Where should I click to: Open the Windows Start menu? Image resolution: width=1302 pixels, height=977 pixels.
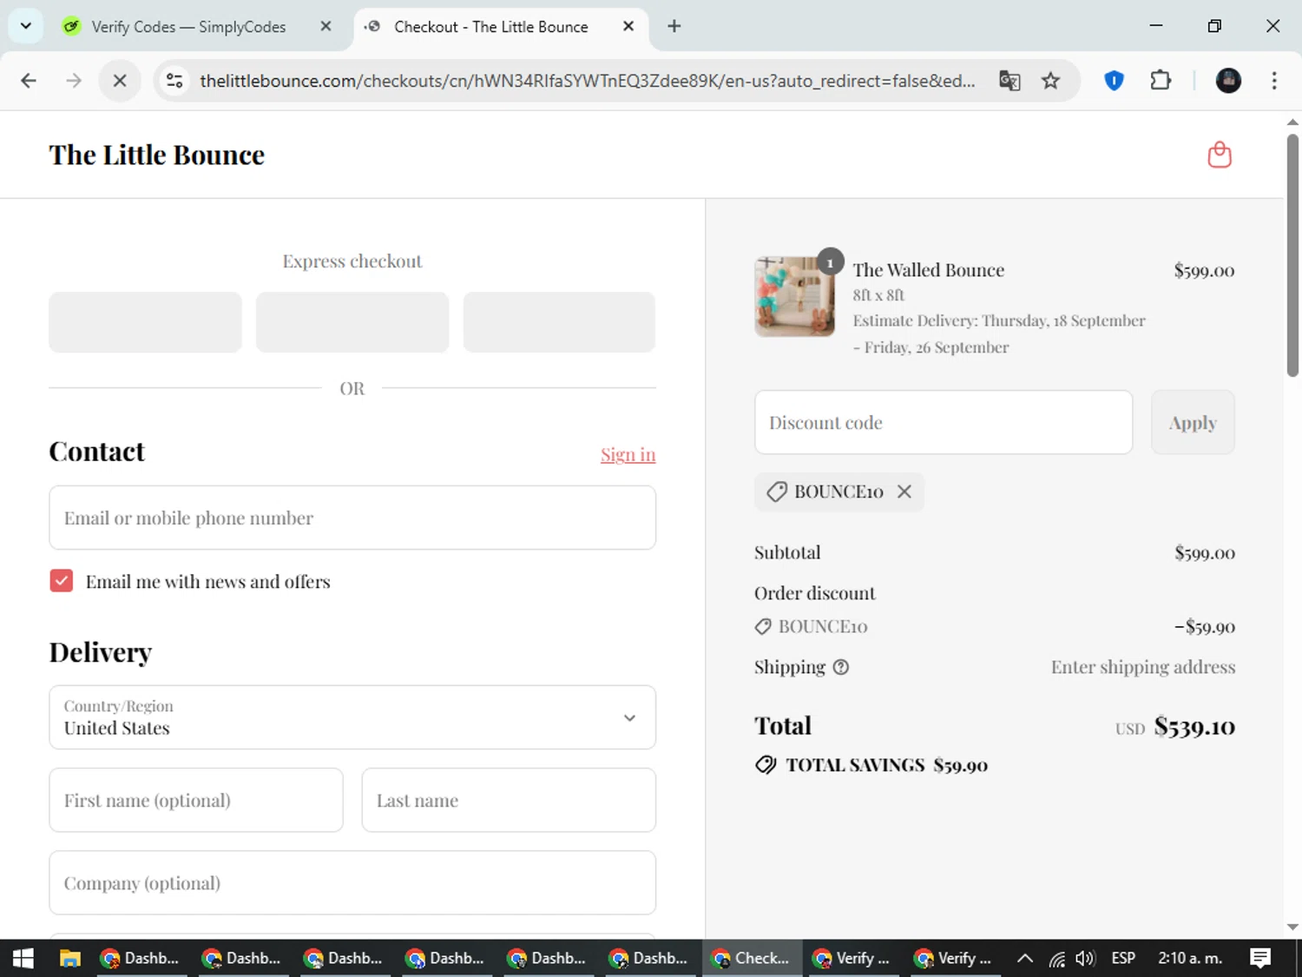click(23, 958)
